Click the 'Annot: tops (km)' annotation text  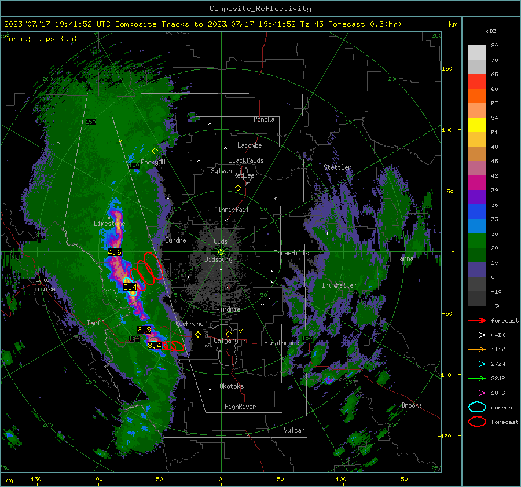tap(41, 39)
